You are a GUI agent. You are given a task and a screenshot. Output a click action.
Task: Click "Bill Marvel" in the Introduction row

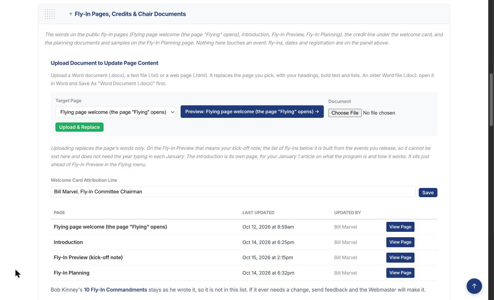coord(345,242)
